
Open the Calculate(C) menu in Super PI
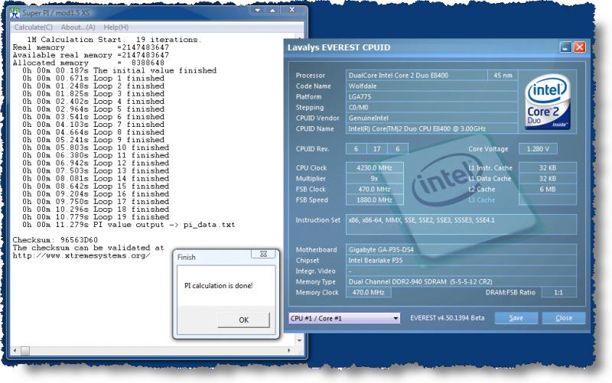click(x=33, y=28)
